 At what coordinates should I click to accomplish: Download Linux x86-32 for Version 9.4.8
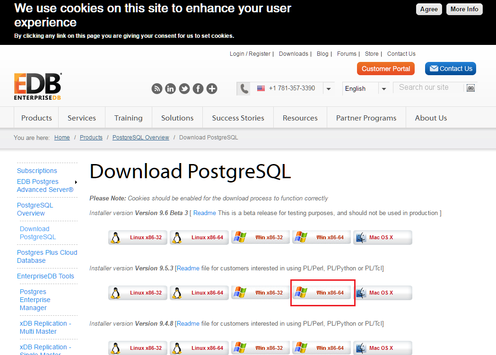tap(138, 348)
